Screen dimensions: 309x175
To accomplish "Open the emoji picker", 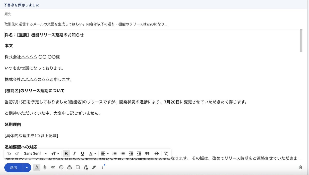I will [x=61, y=168].
